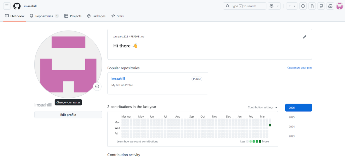Edit README with the pencil icon
This screenshot has width=345, height=158.
tap(305, 37)
